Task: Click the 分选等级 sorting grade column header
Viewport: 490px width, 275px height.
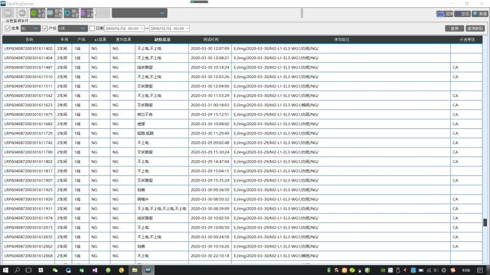Action: [467, 40]
